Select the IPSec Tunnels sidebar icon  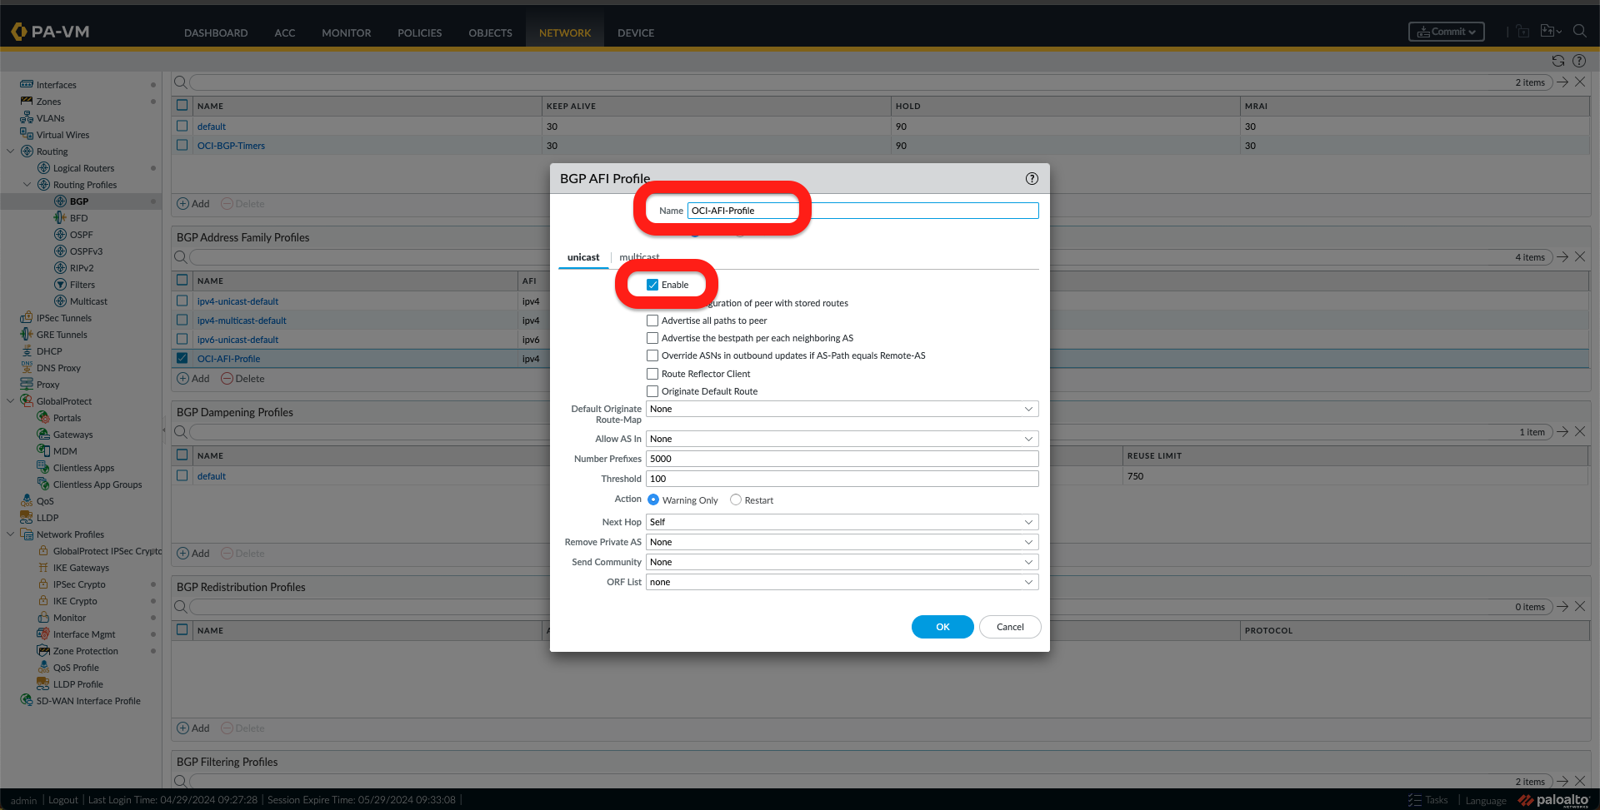tap(27, 318)
